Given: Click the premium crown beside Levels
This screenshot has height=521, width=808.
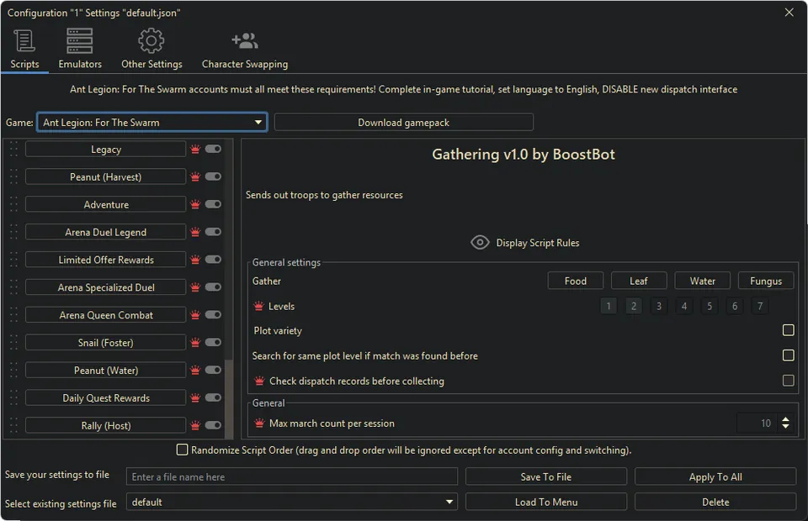Looking at the screenshot, I should point(258,306).
